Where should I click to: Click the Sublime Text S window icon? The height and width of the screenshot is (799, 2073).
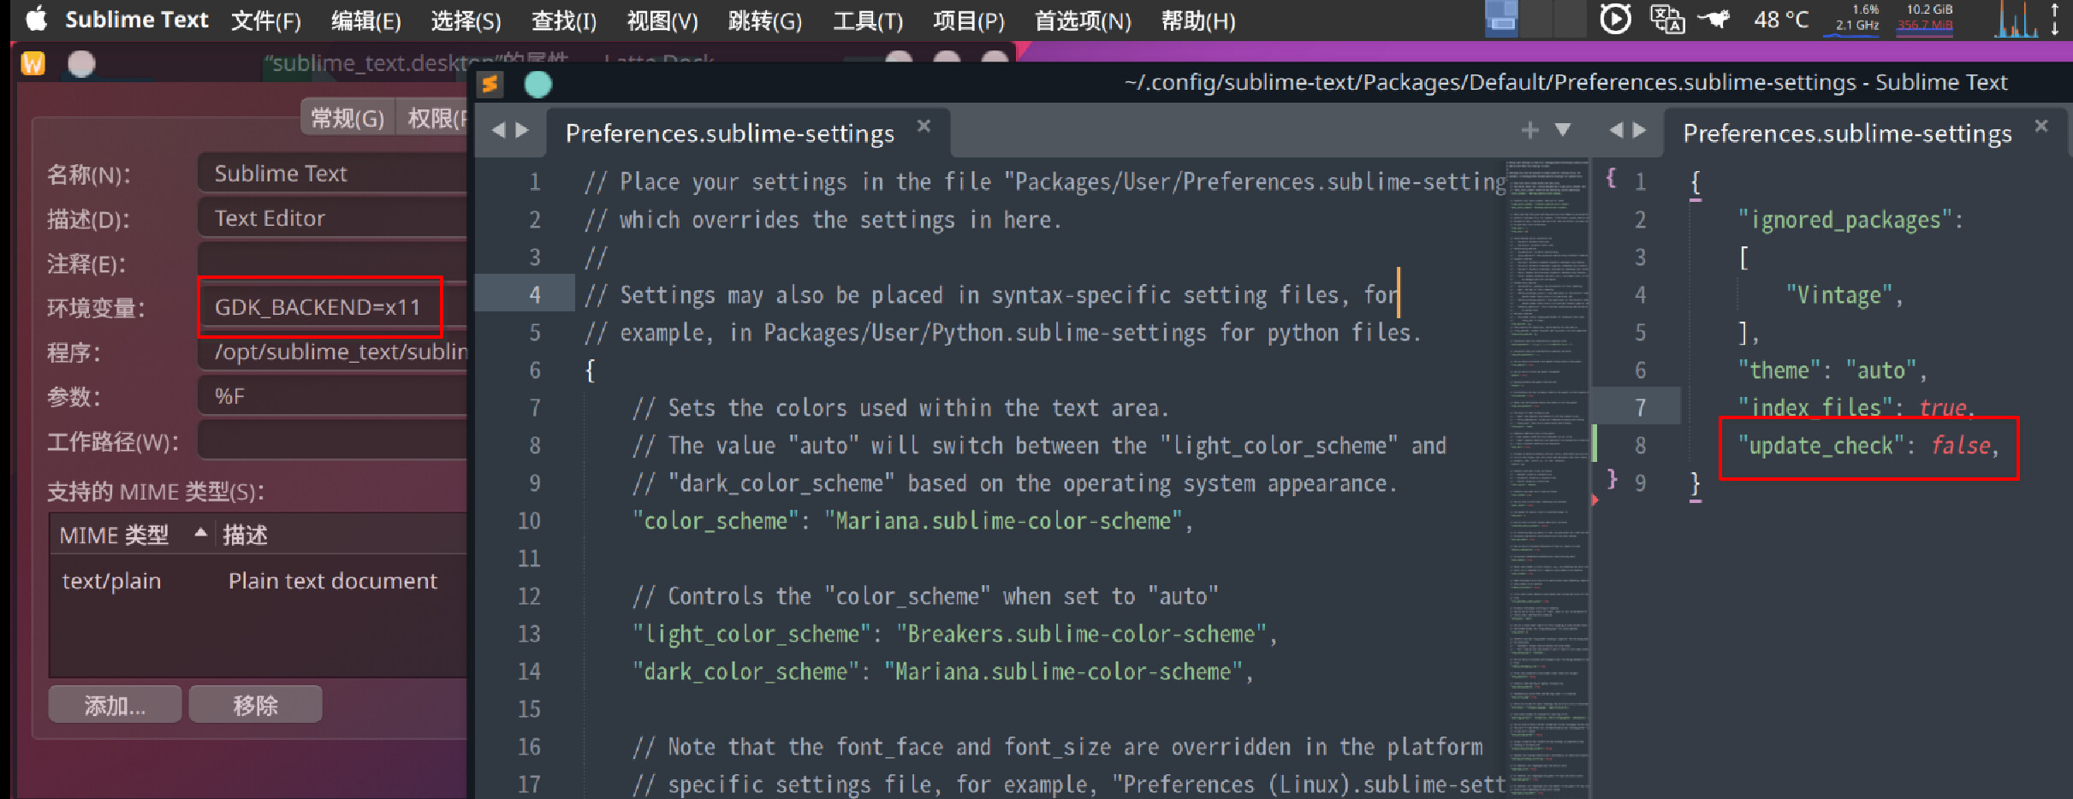tap(490, 84)
